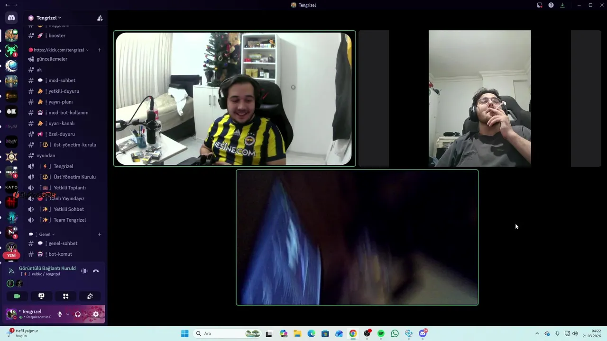Open microphone input options chevron
Screen dimensions: 607x341
(x=67, y=314)
